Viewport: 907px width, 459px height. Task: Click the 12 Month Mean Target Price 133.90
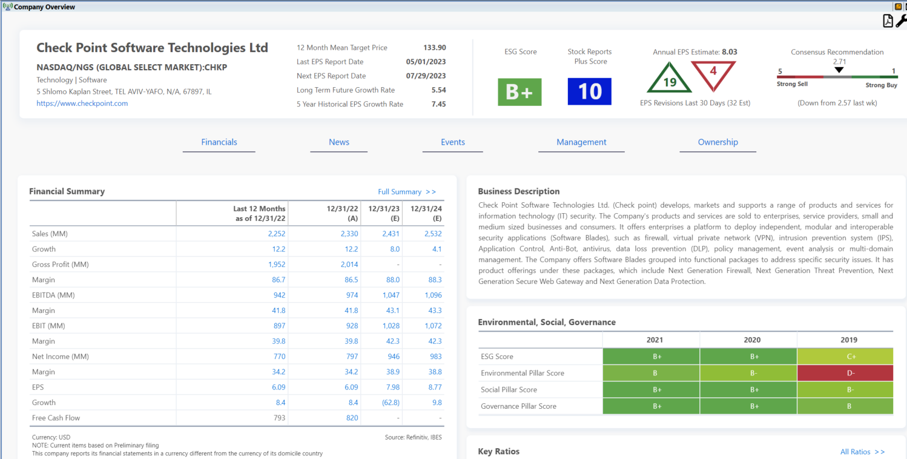(x=435, y=48)
